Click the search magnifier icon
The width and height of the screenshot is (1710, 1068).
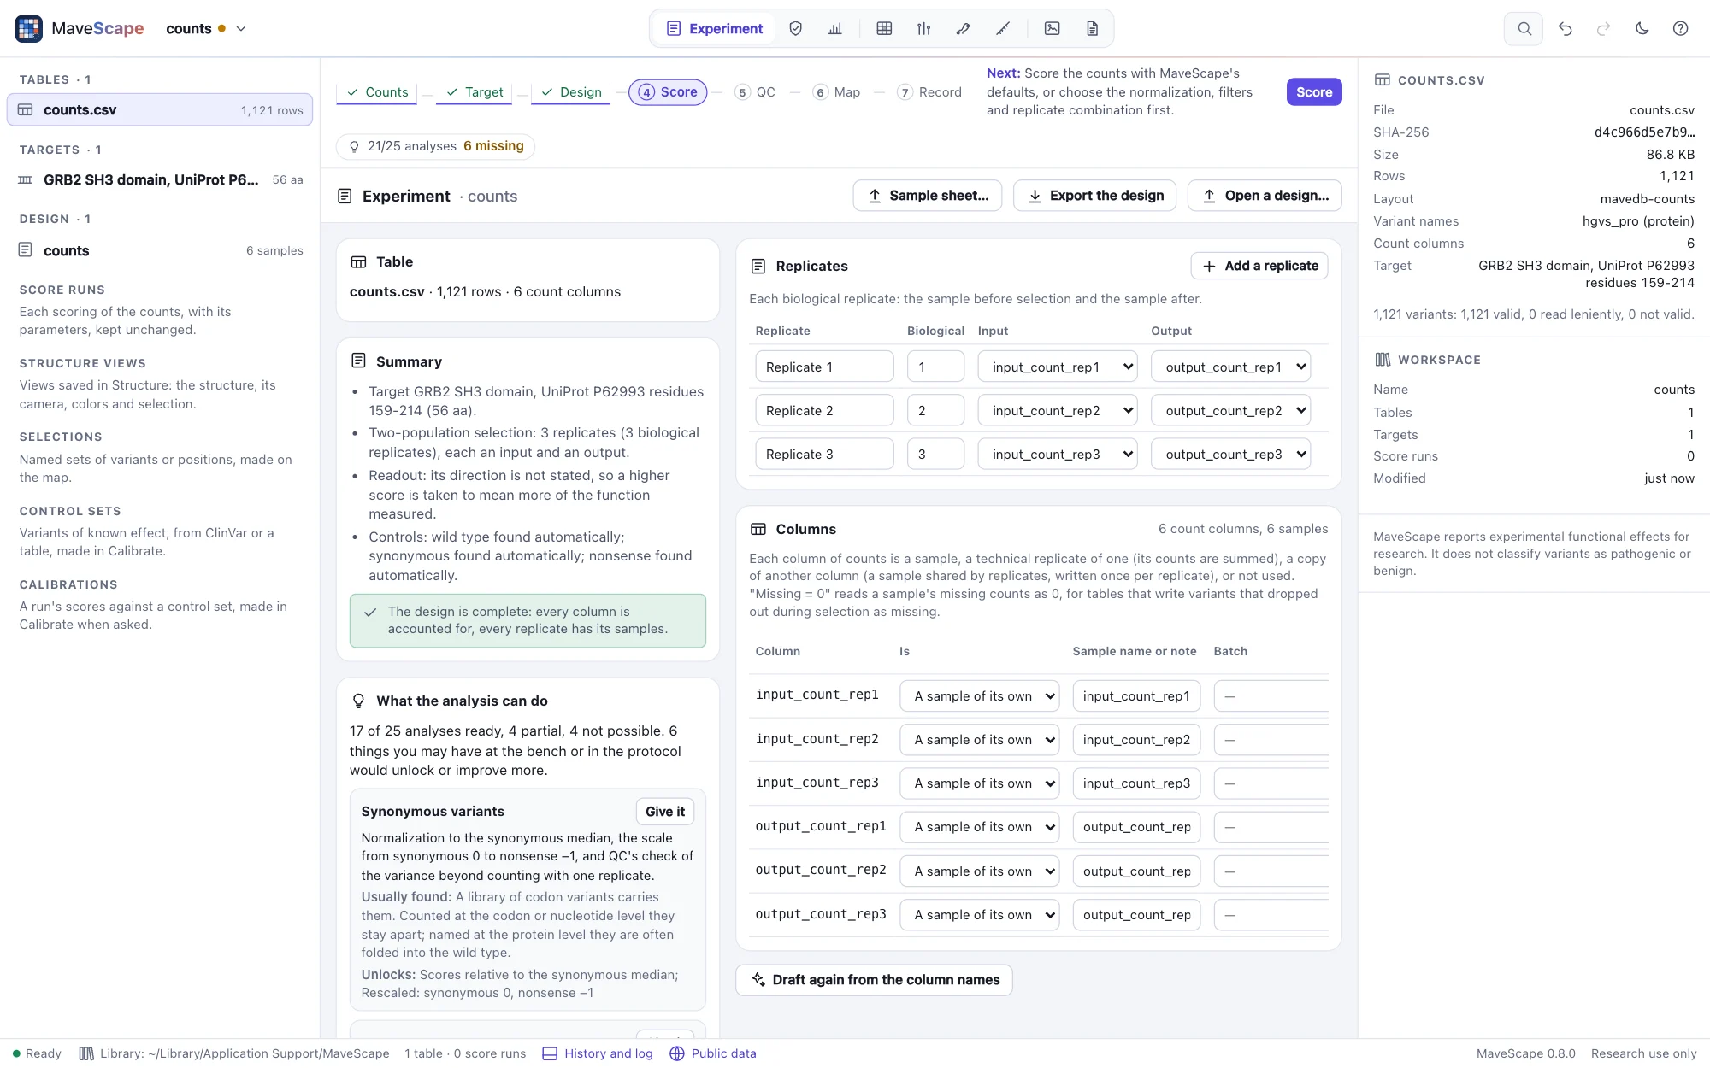click(1524, 28)
